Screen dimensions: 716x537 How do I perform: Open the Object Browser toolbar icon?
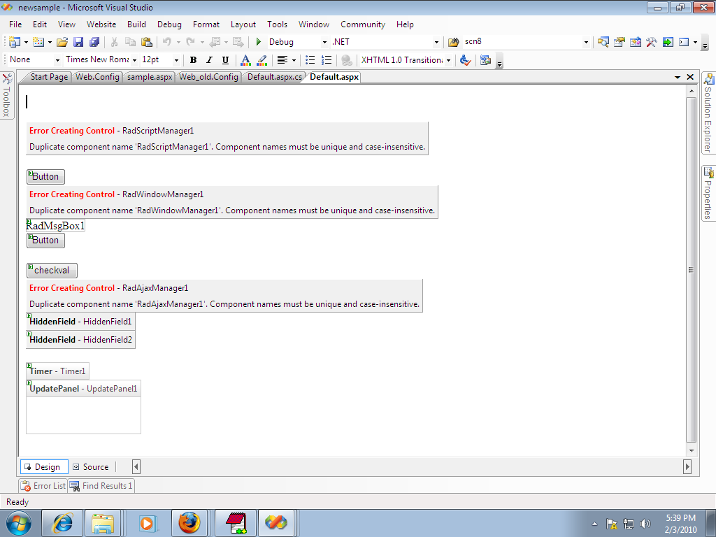coord(635,42)
